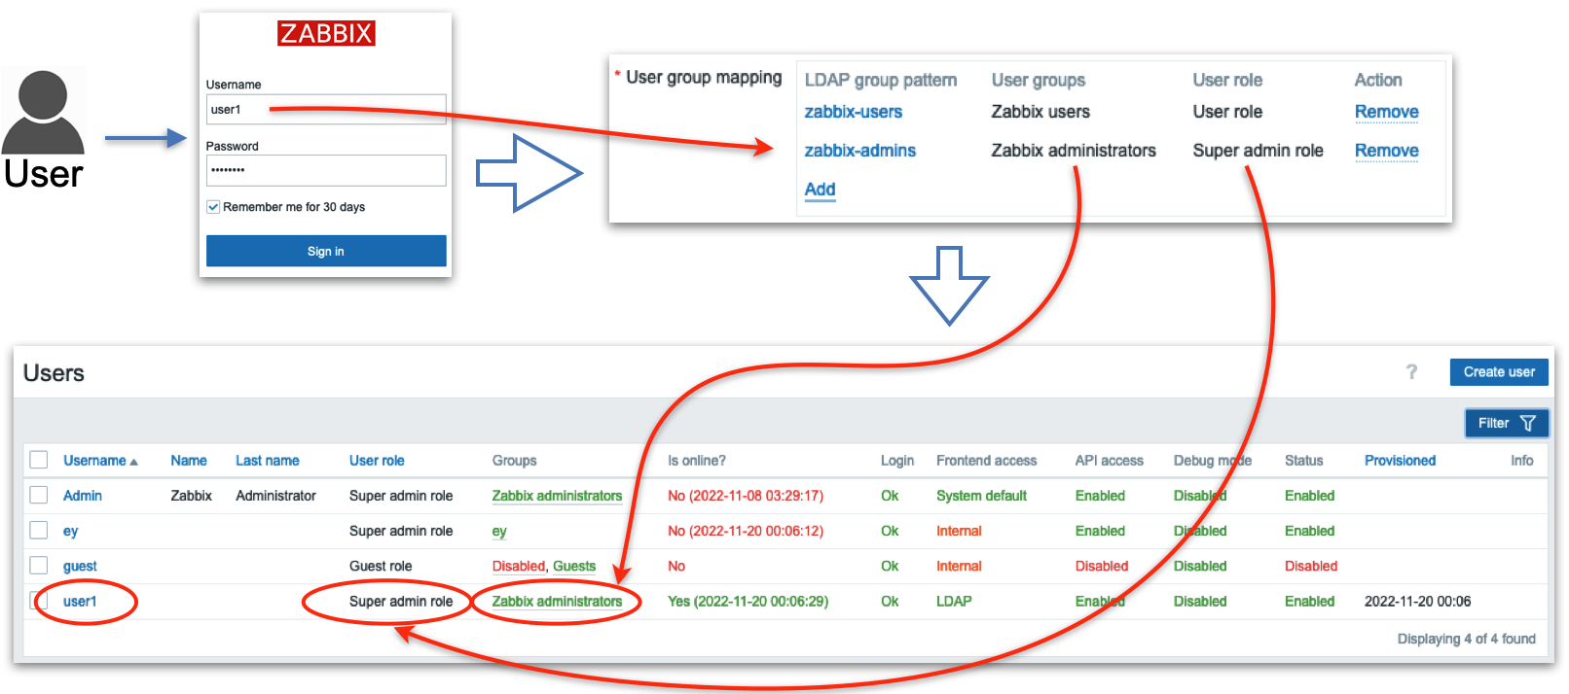The width and height of the screenshot is (1569, 694).
Task: Sort table by Last name header
Action: click(267, 461)
